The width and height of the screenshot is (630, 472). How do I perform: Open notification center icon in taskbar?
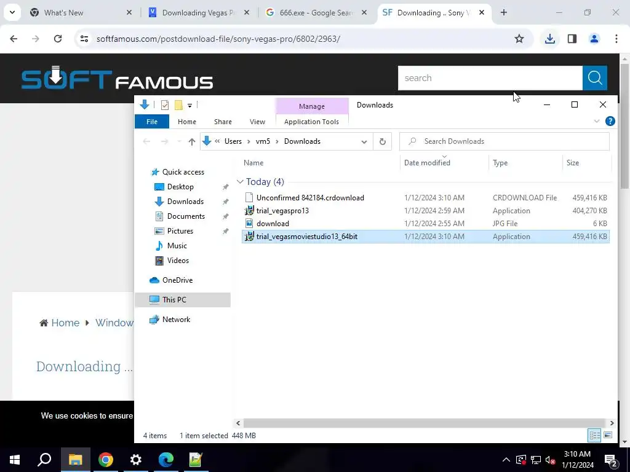[x=611, y=460]
